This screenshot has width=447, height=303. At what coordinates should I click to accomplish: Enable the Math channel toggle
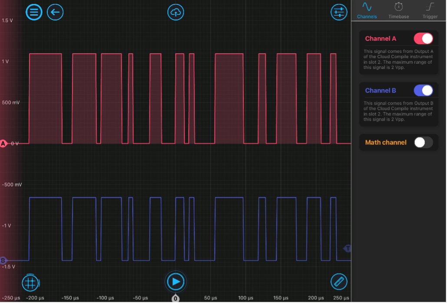point(423,143)
